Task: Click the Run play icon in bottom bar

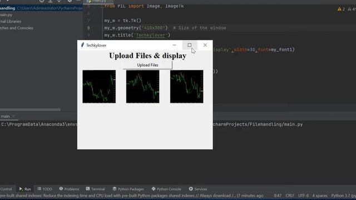Action: (21, 189)
